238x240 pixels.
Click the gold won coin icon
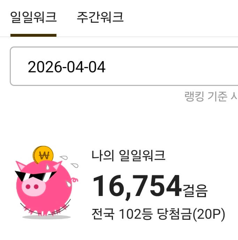(x=43, y=155)
